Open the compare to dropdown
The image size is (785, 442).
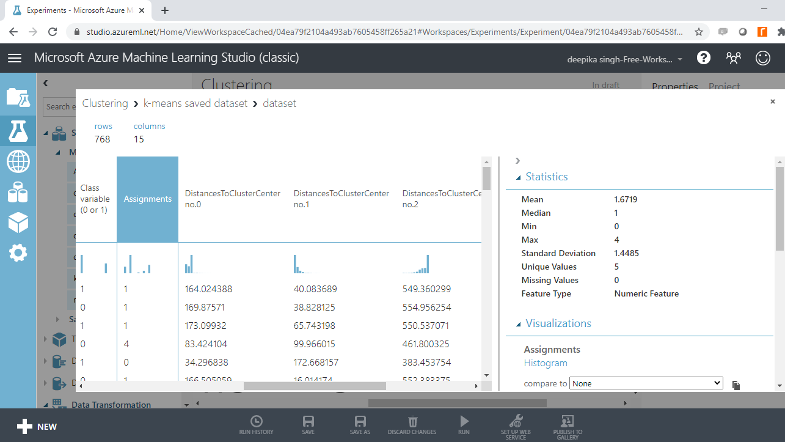646,383
